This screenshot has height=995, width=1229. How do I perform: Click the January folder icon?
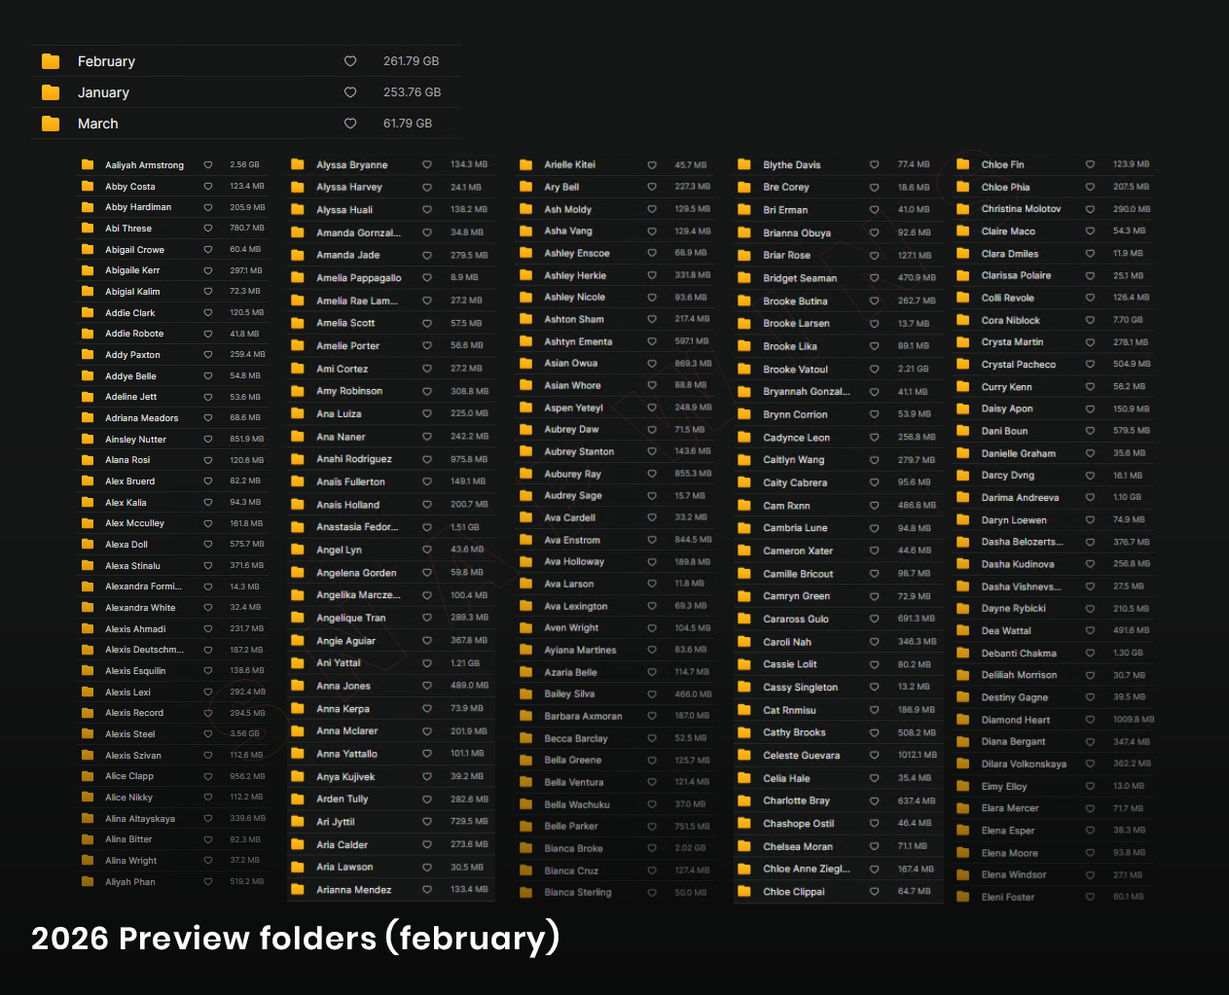coord(51,92)
